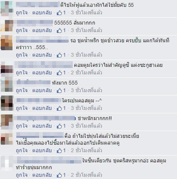Click thumbs-up icon under "พังมาก 555"

pos(59,90)
